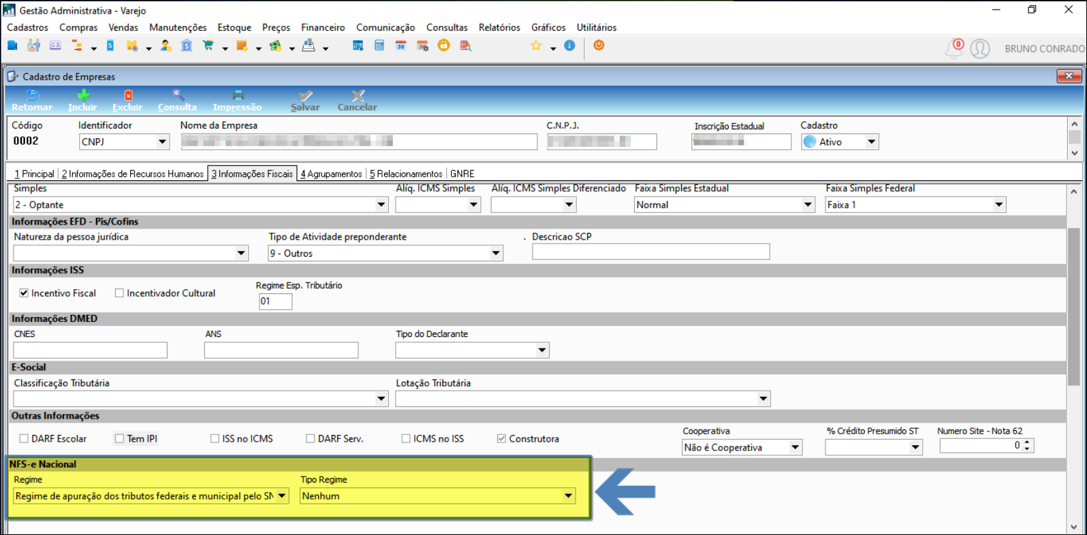Switch to the 4 Agrupamentos tab
Image resolution: width=1087 pixels, height=535 pixels.
point(331,174)
